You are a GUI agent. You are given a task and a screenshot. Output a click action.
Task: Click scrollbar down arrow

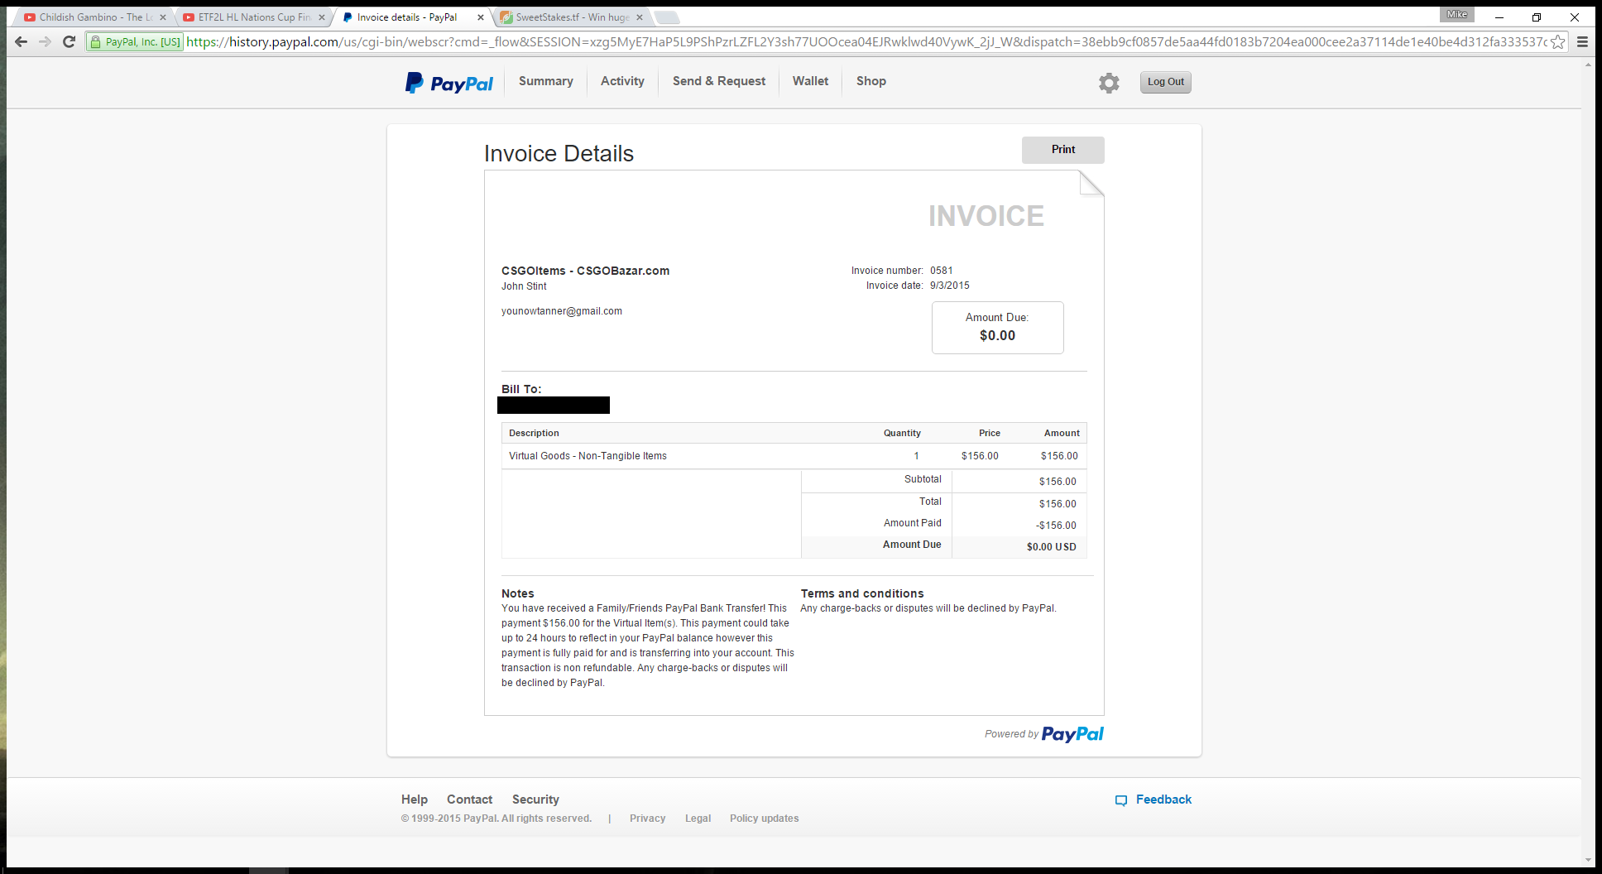pyautogui.click(x=1589, y=861)
